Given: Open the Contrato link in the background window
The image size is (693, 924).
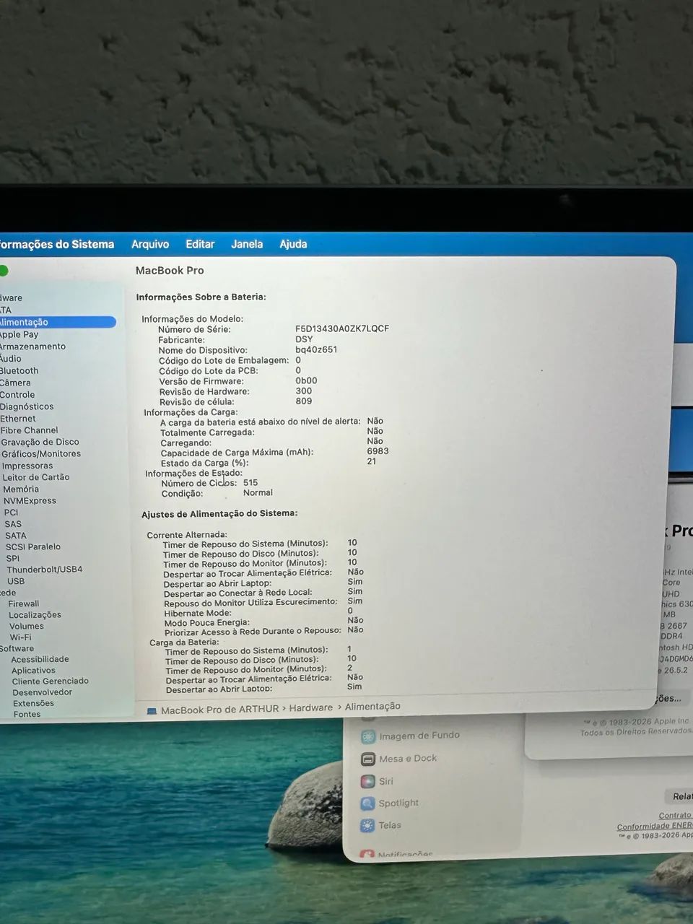Looking at the screenshot, I should click(x=676, y=816).
